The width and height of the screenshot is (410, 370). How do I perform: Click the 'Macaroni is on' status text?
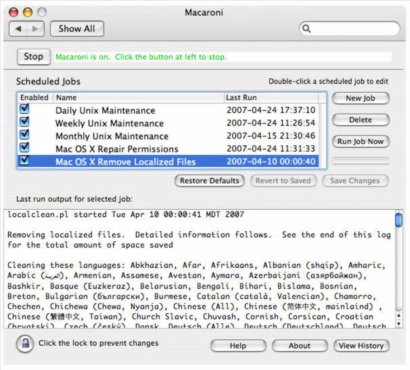[141, 57]
